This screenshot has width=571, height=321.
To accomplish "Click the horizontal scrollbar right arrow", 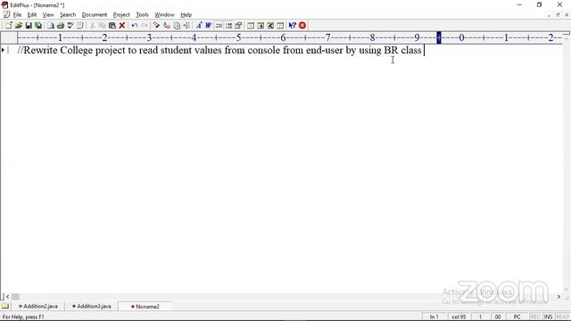I will coord(559,297).
